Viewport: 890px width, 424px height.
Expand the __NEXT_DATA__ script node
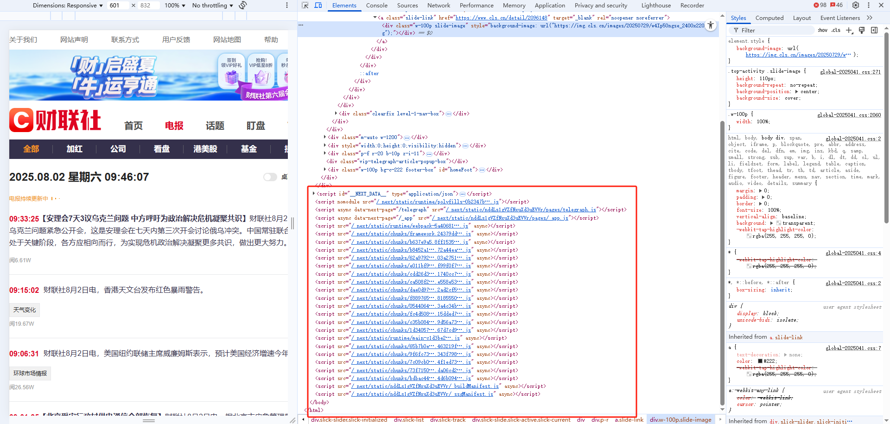[314, 194]
